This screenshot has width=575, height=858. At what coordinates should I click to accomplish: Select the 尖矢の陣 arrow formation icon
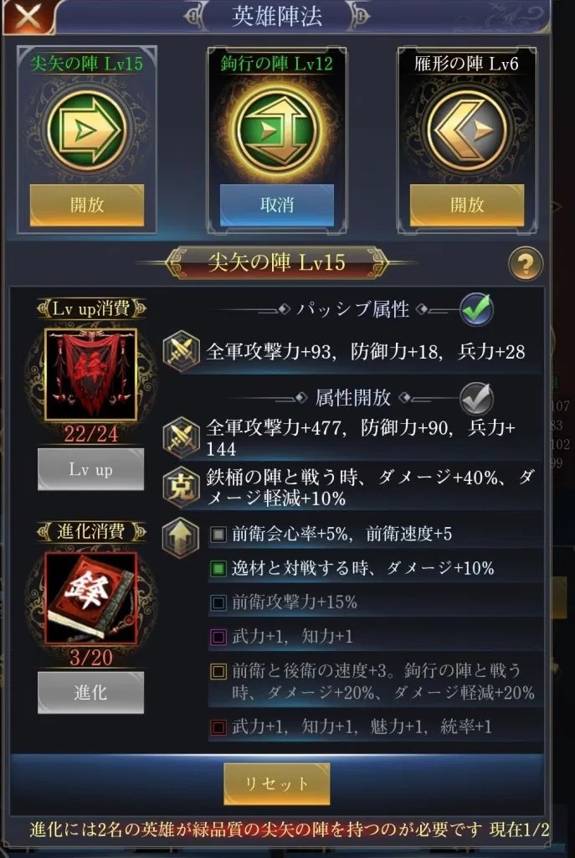click(x=87, y=130)
